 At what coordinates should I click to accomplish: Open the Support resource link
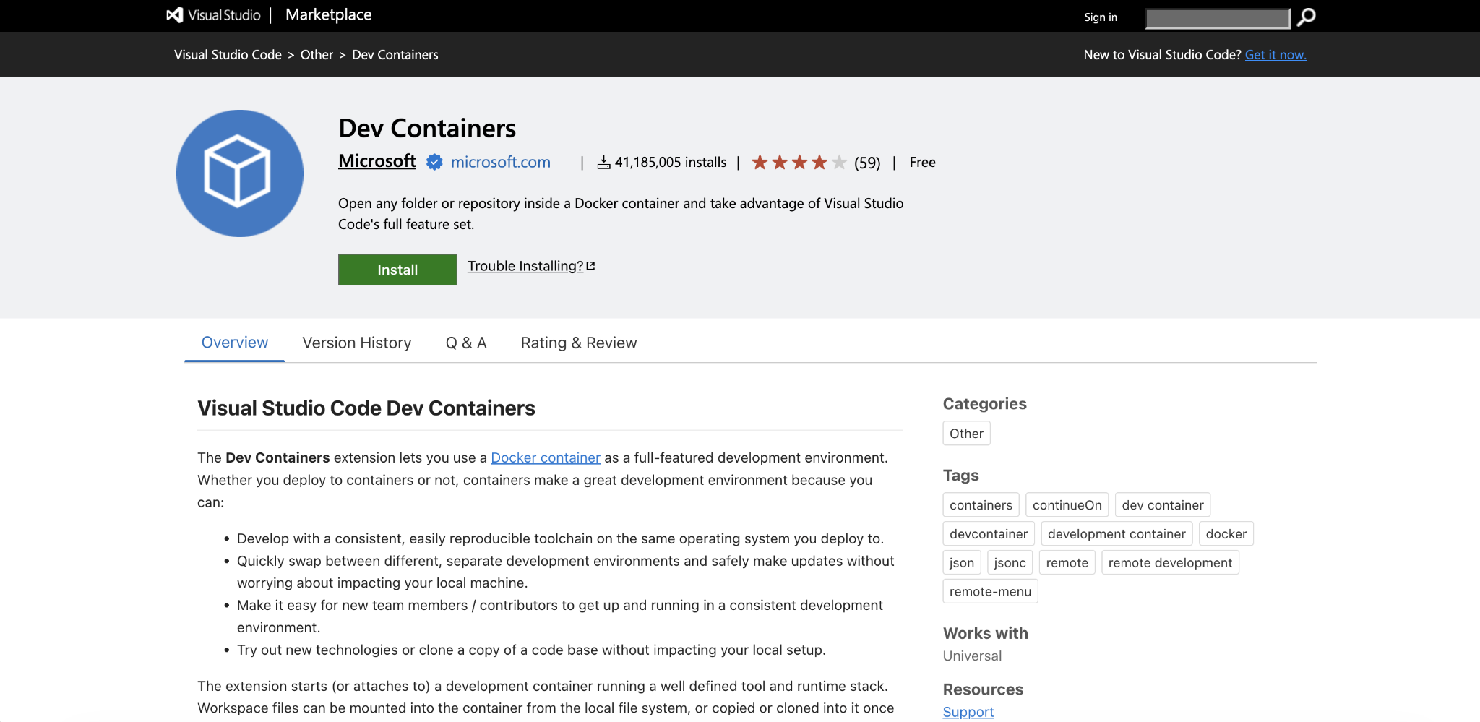[x=968, y=712]
